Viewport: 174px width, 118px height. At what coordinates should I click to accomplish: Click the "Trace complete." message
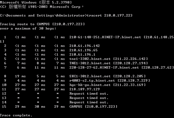click(16, 115)
